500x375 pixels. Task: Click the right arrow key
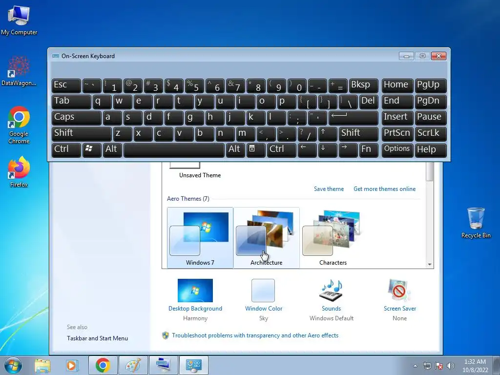pos(348,150)
